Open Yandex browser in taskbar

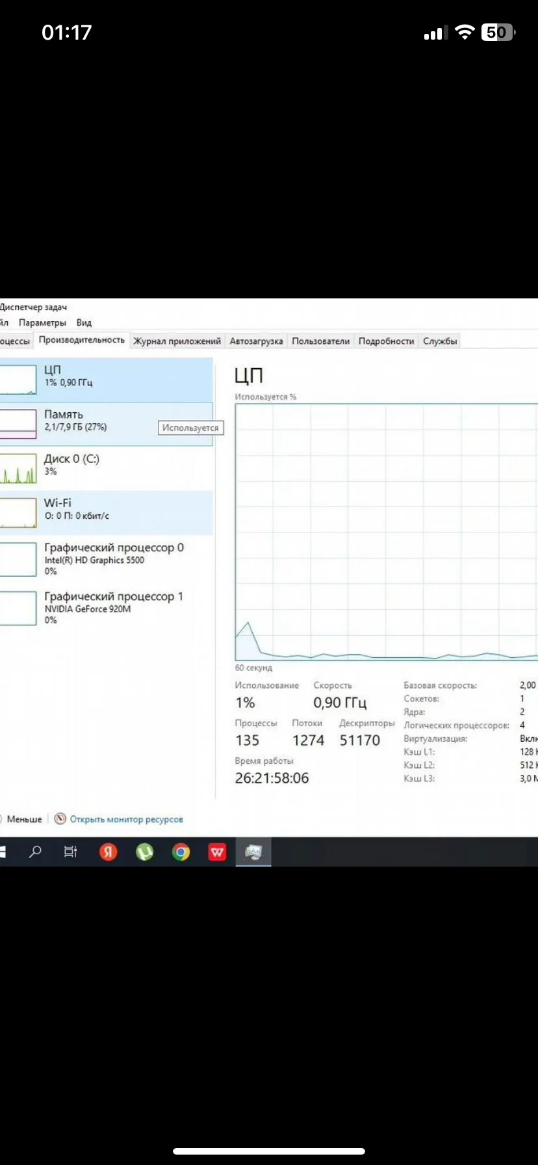109,852
